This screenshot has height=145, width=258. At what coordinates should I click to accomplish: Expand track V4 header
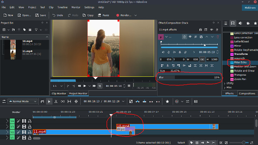click(7, 121)
